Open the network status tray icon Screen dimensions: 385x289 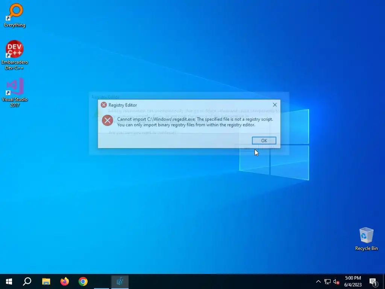tap(327, 281)
